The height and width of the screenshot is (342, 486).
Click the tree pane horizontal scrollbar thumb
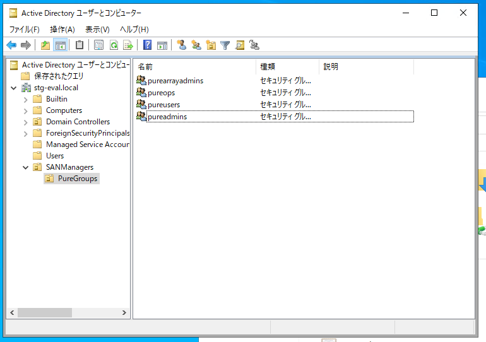45,312
